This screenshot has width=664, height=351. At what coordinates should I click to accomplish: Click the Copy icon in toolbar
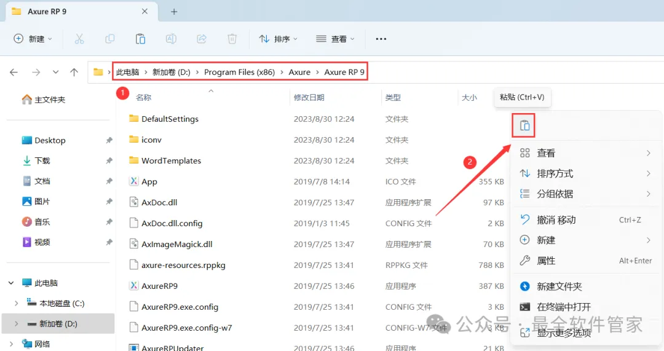tap(109, 39)
